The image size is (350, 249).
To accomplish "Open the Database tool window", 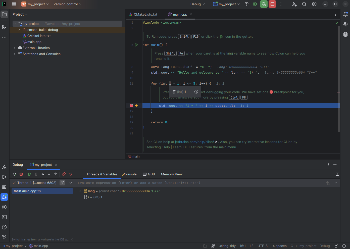I will point(345,34).
